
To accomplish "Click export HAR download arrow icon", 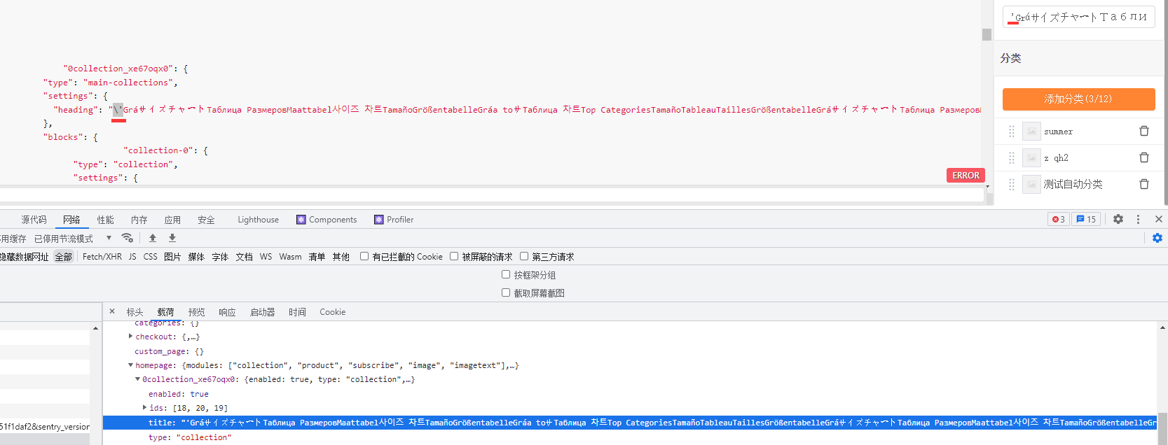I will (172, 238).
